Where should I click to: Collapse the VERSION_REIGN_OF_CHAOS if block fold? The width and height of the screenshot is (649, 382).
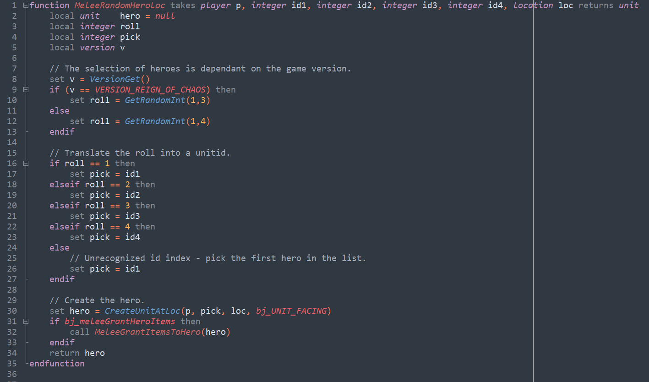(x=26, y=90)
